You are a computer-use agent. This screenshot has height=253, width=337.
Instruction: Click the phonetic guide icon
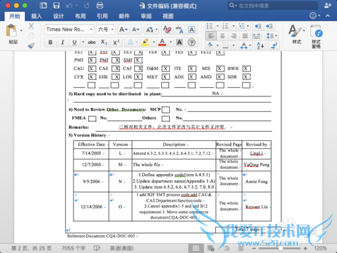coord(179,30)
